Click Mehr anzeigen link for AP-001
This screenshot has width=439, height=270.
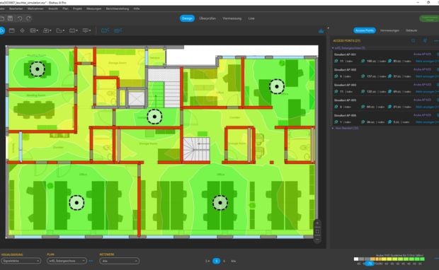[427, 61]
